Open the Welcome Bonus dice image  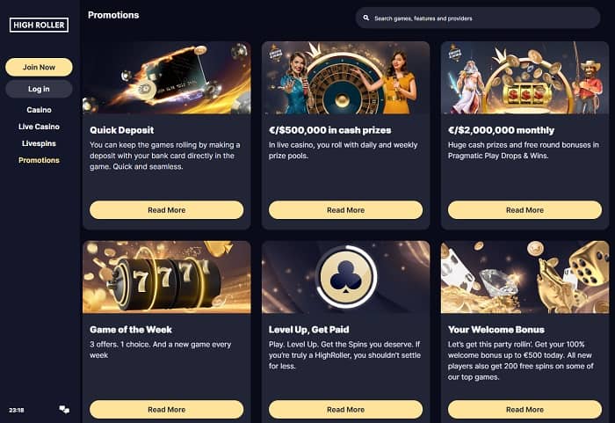tap(525, 277)
